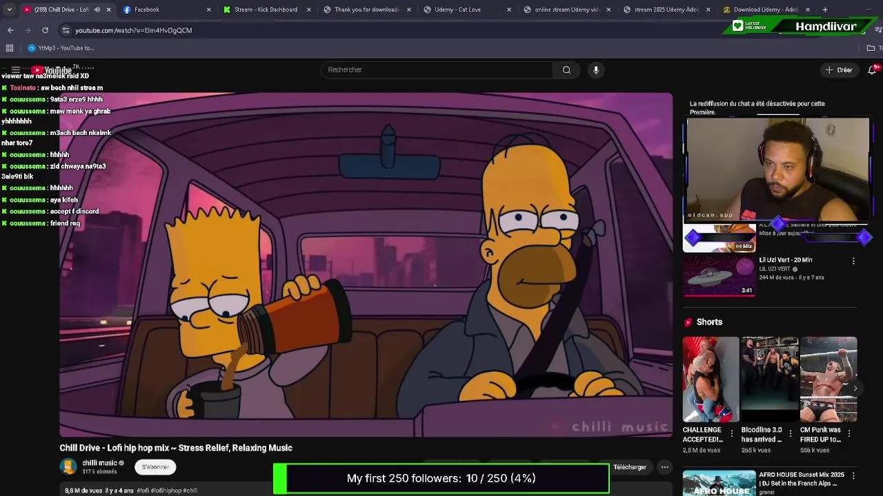Open the chilli music channel avatar
The image size is (883, 496).
[x=68, y=466]
